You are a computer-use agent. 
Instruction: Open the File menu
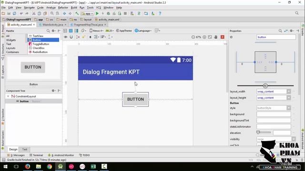point(3,8)
